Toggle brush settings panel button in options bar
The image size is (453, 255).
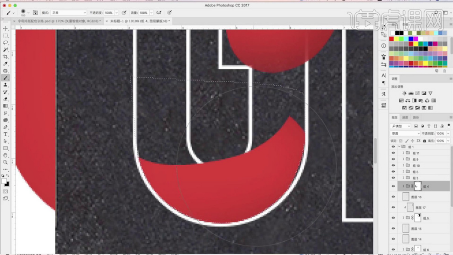point(35,13)
